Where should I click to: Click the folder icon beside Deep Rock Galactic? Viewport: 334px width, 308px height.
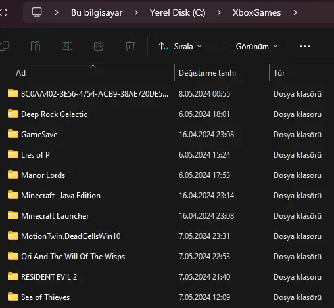13,114
